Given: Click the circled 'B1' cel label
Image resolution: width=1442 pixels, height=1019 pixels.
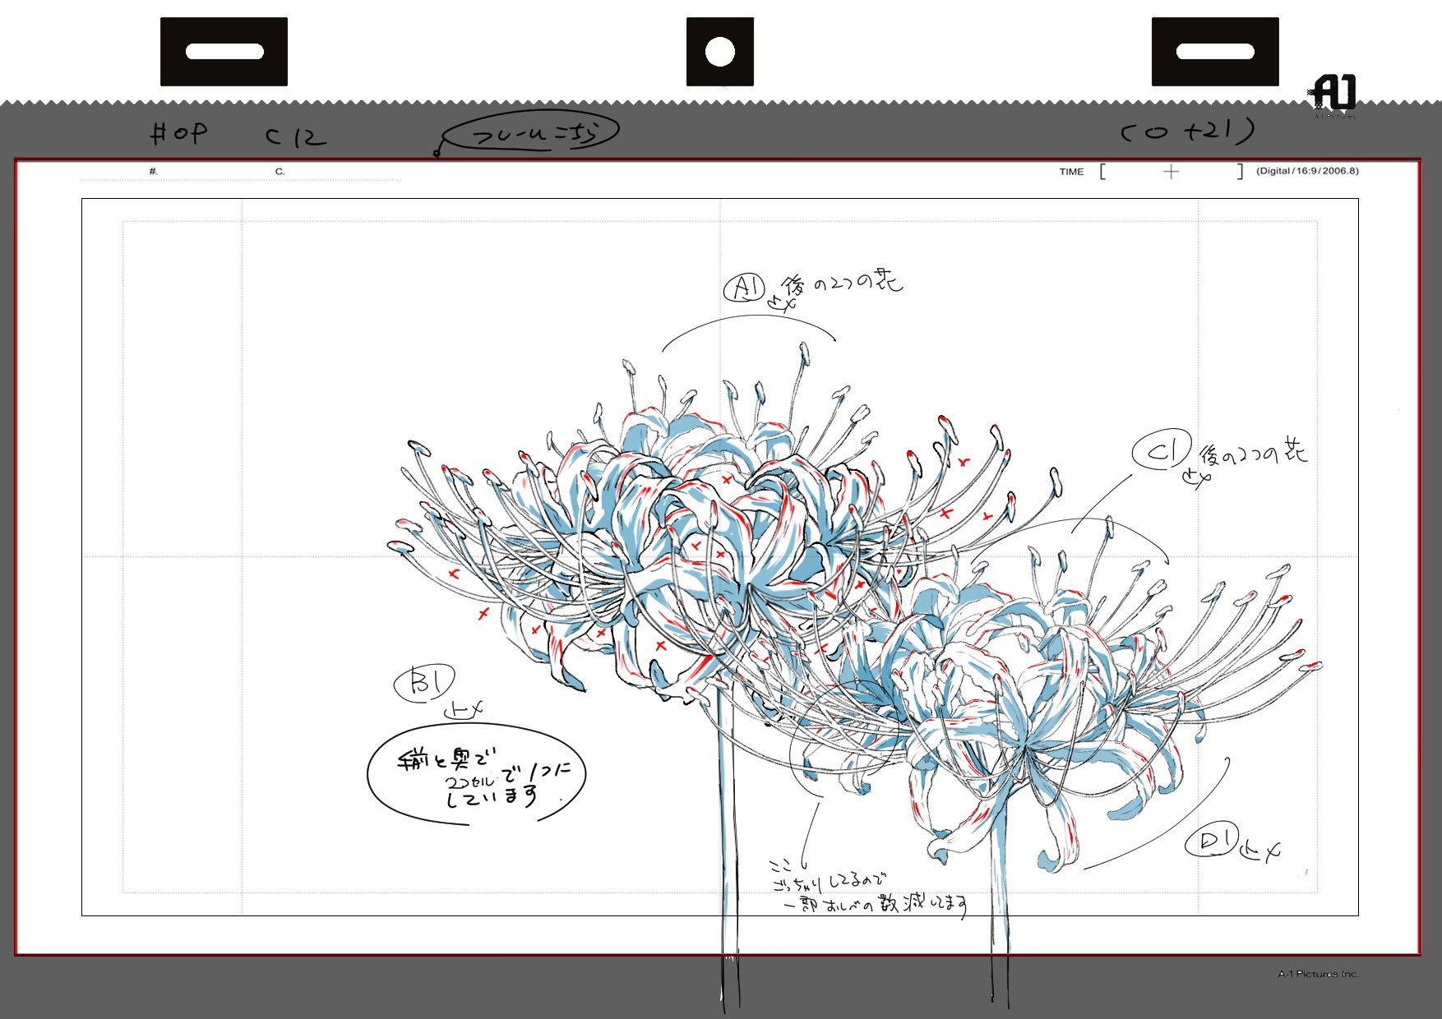Looking at the screenshot, I should pos(424,684).
